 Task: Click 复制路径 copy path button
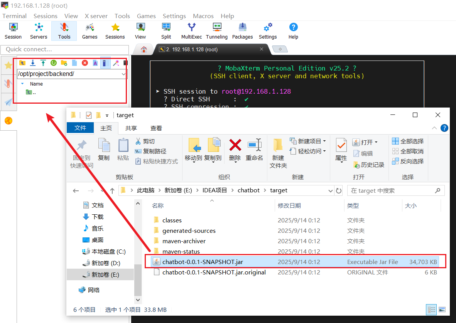point(150,151)
